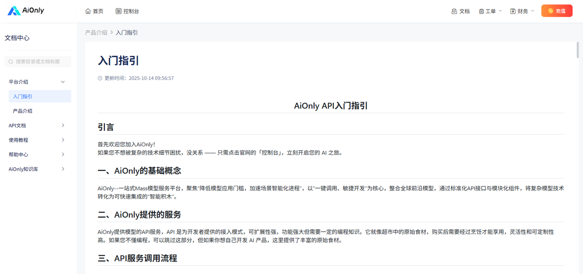The height and width of the screenshot is (274, 583).
Task: Expand the AiOnly知识库 sidebar section
Action: tap(38, 169)
